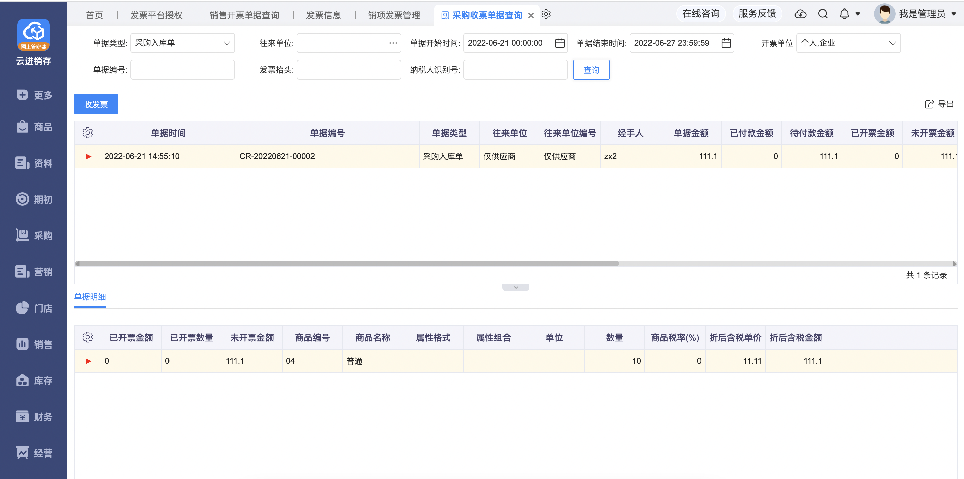Click the 单据开始时间 date field
This screenshot has width=964, height=479.
tap(515, 43)
